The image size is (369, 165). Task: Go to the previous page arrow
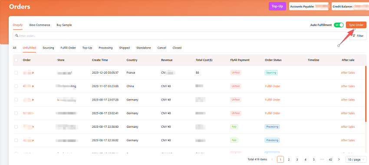click(272, 160)
